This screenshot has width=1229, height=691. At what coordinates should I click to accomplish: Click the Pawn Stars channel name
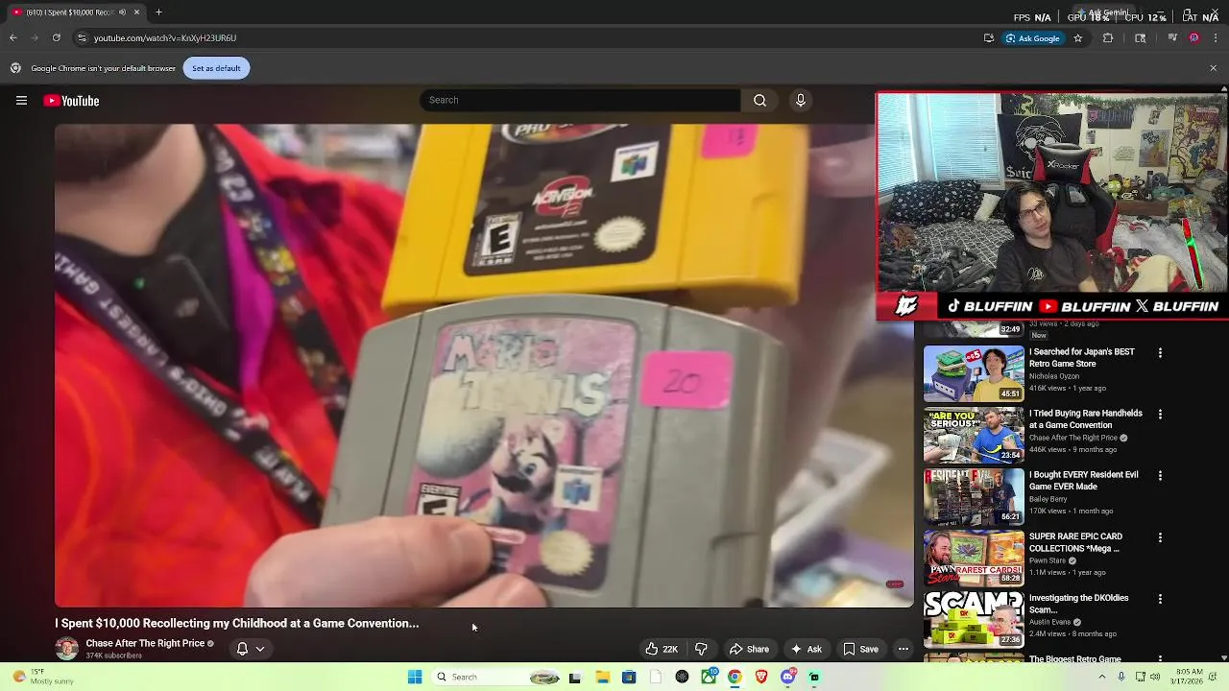(x=1048, y=560)
